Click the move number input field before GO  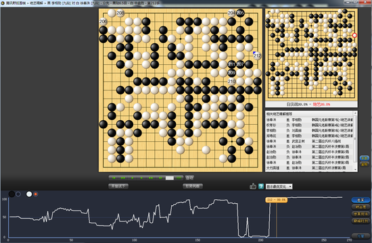pyautogui.click(x=169, y=178)
